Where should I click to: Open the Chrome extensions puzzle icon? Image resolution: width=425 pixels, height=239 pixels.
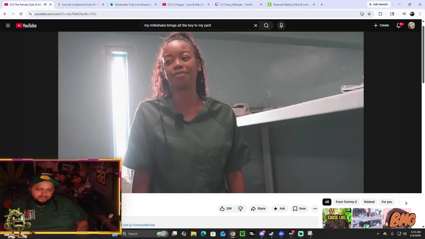click(x=381, y=14)
